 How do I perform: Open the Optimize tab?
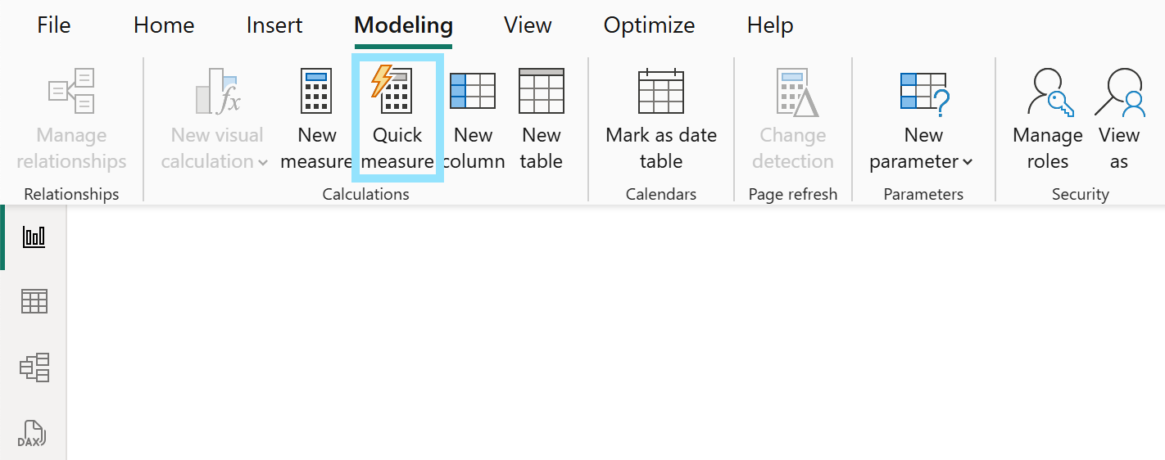tap(649, 25)
